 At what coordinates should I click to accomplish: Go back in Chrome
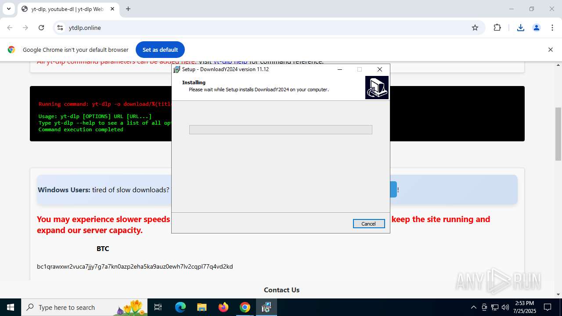[x=10, y=28]
